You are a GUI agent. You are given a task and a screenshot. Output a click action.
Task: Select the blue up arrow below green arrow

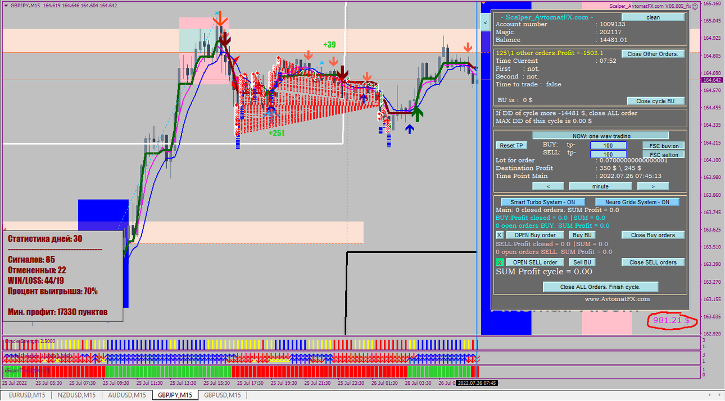click(x=410, y=129)
